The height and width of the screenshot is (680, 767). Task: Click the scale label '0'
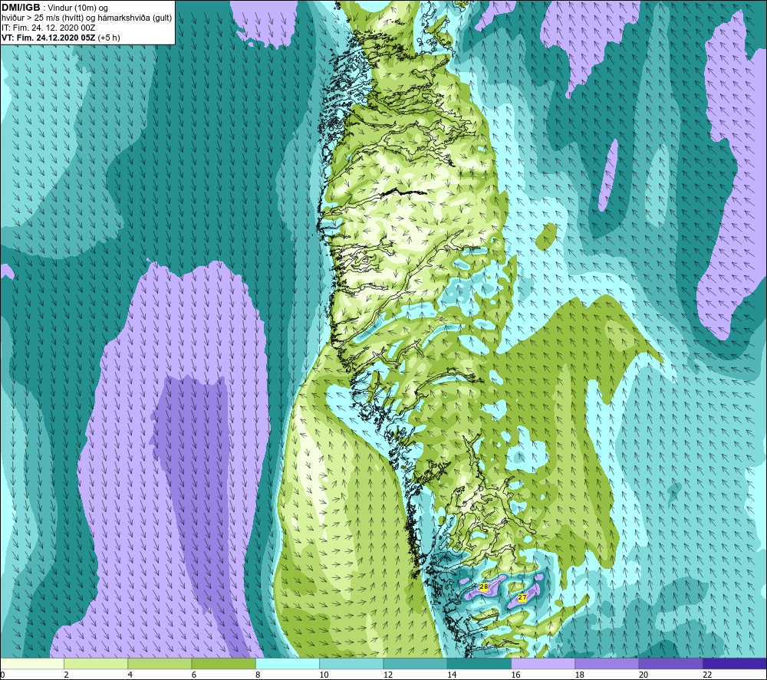[x=2, y=675]
